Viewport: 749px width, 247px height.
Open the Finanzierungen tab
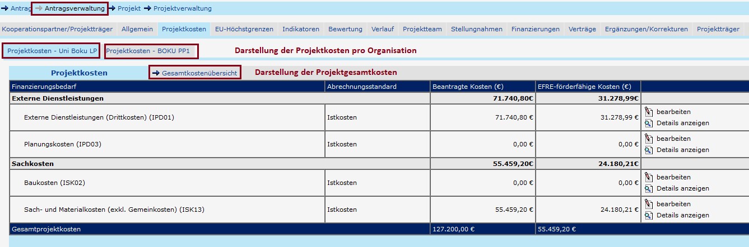[x=535, y=29]
